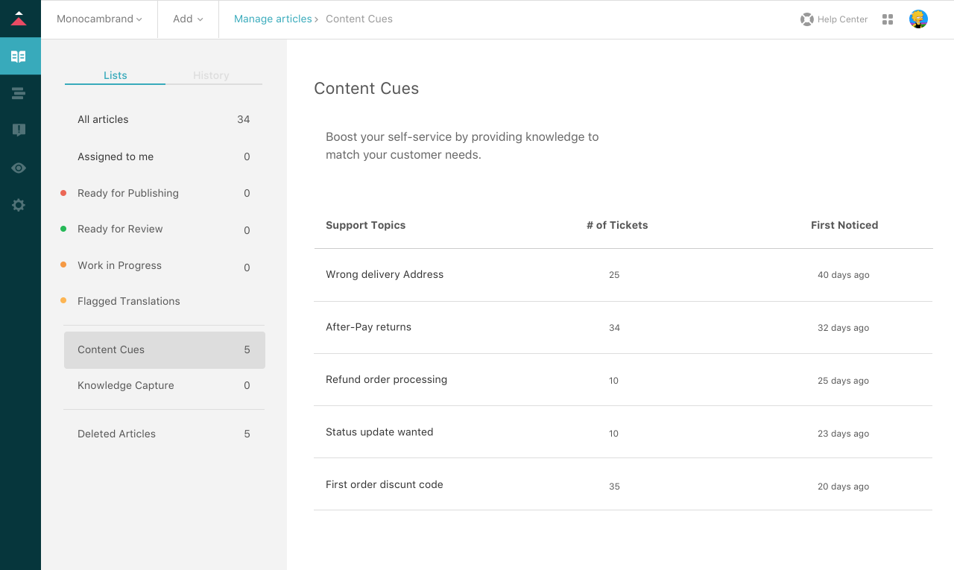The image size is (954, 570).
Task: Select the eye preview icon in sidebar
Action: (x=19, y=168)
